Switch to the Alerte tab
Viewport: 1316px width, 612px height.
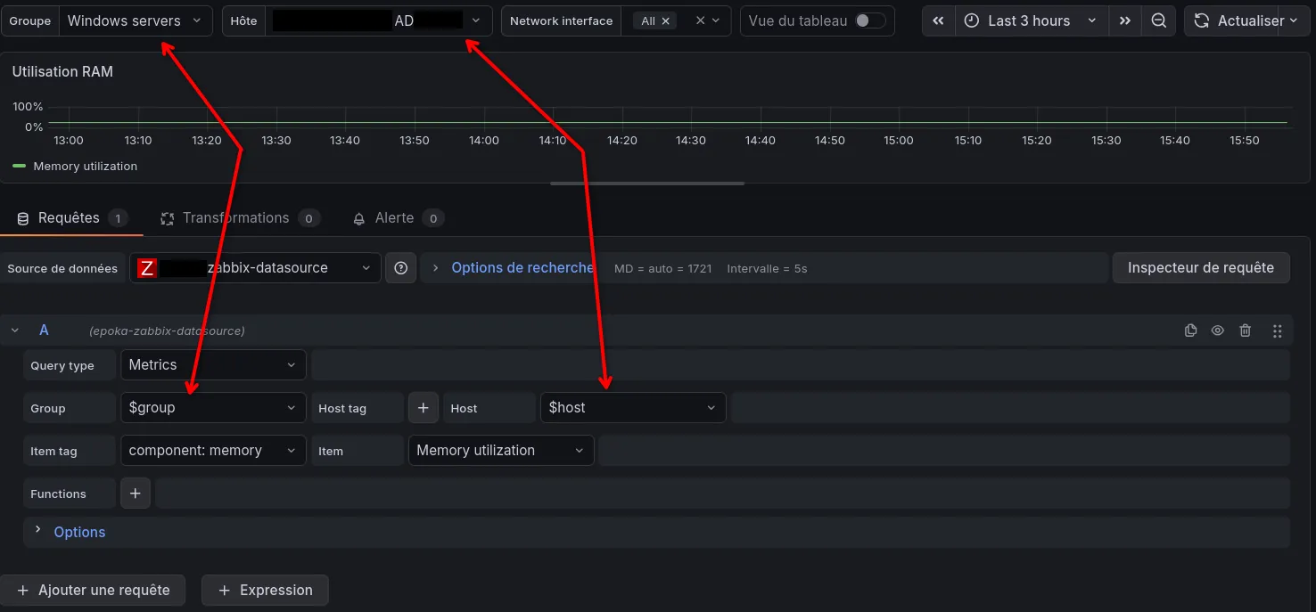[x=394, y=218]
